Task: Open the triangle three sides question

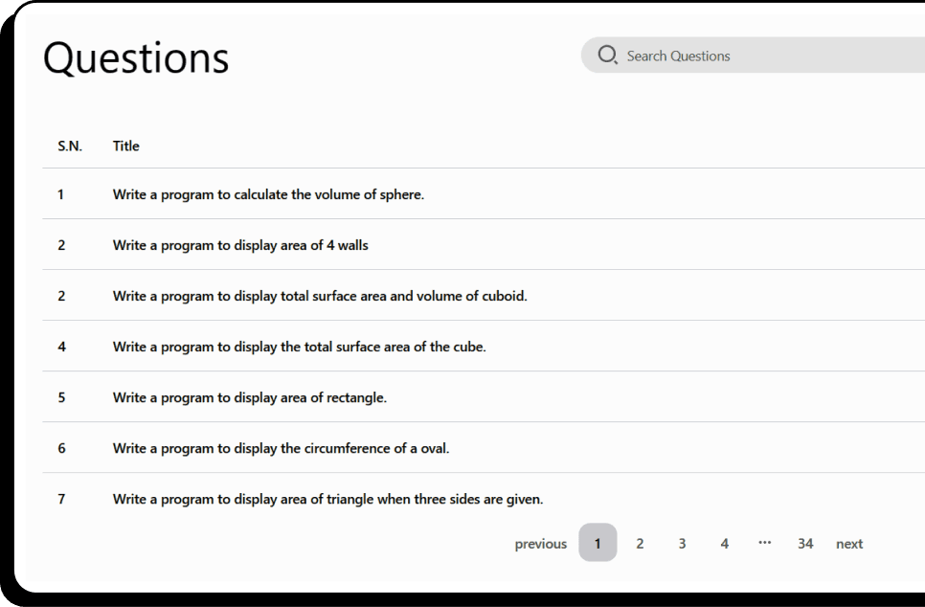Action: [327, 499]
